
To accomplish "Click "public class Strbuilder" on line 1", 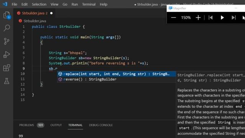I will 56,26.
